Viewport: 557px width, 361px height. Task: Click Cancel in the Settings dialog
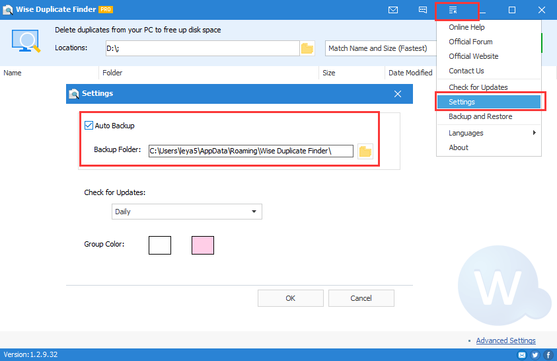(361, 298)
